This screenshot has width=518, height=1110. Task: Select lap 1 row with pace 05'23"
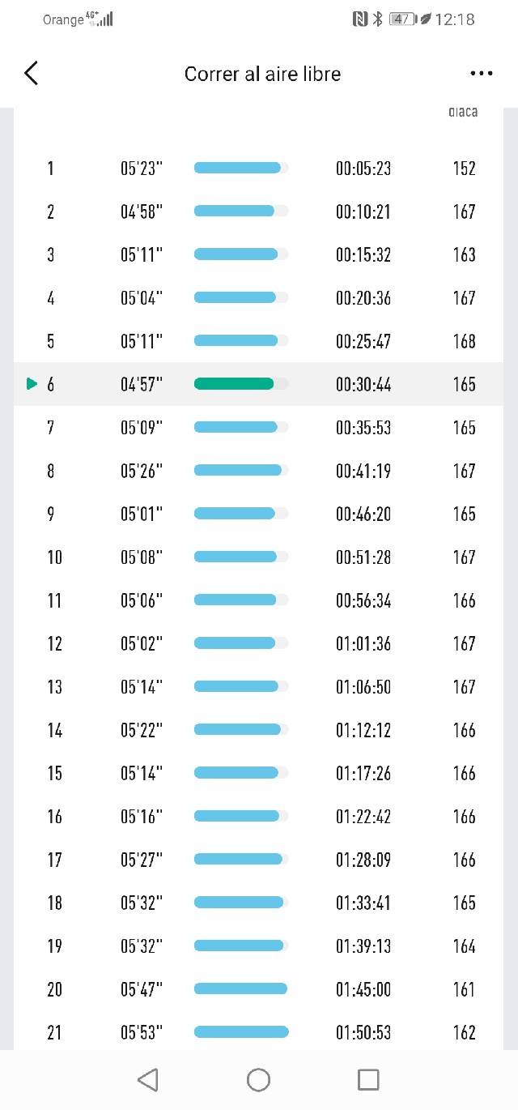coord(259,169)
